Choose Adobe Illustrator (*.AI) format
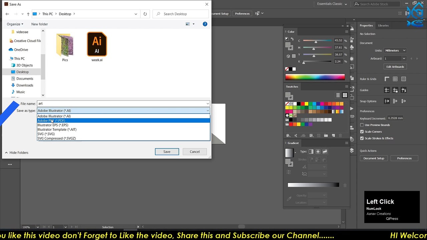This screenshot has width=427, height=240. (x=123, y=116)
